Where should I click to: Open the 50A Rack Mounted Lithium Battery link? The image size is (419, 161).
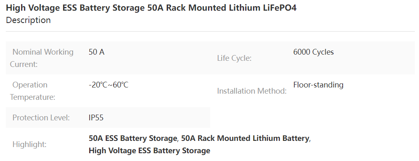245,138
